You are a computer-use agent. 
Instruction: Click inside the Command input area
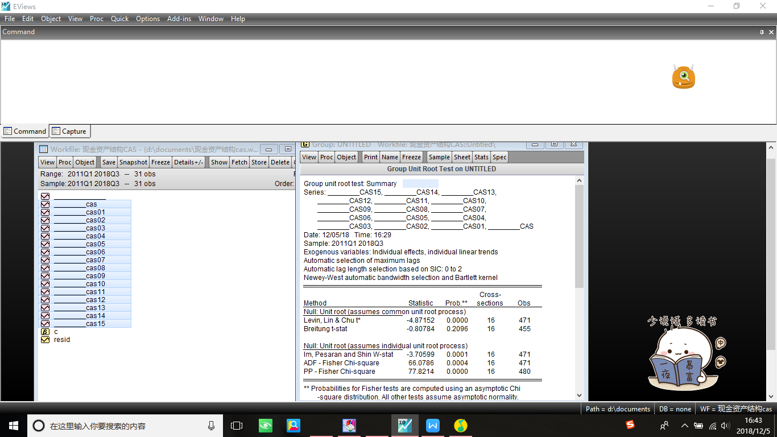(x=388, y=81)
